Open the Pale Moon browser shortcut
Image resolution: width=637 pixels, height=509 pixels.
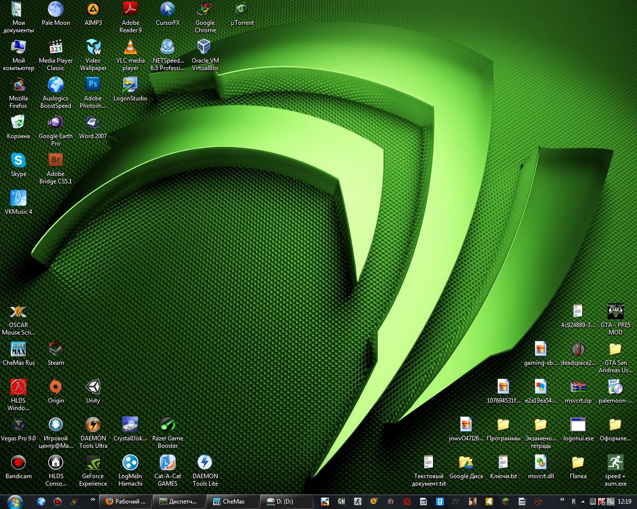point(56,14)
